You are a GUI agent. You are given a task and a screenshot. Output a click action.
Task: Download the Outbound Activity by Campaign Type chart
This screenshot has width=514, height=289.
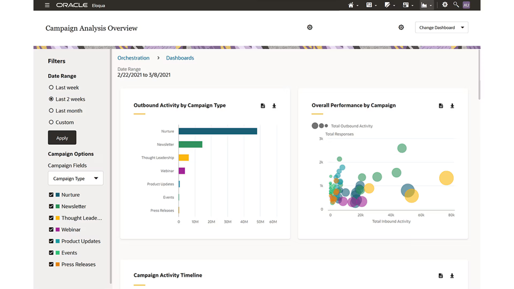pyautogui.click(x=274, y=106)
